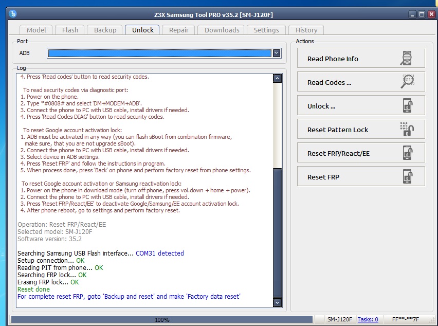Minimize the Z3X Samsung Tool window
This screenshot has width=438, height=326.
click(412, 14)
